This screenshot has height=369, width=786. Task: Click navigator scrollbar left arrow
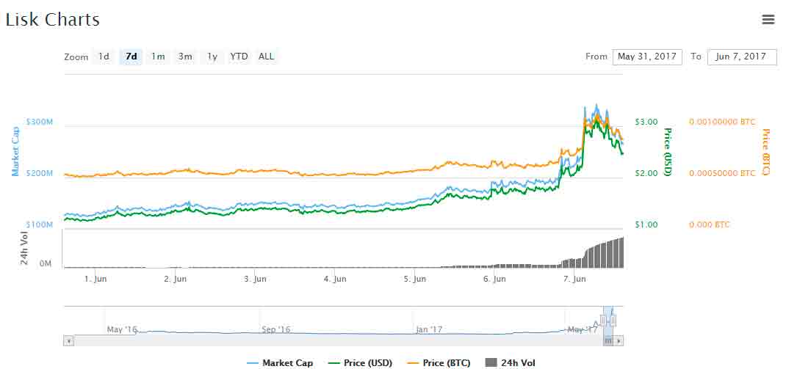(68, 340)
